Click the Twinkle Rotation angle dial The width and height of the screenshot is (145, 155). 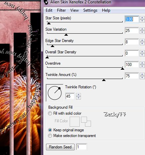(55, 93)
